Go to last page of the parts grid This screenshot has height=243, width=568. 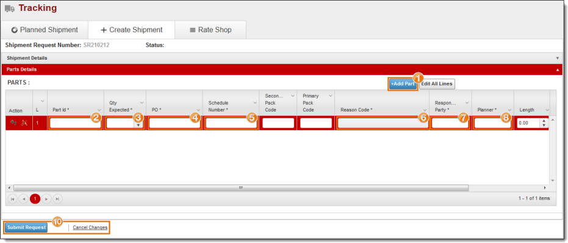(57, 199)
